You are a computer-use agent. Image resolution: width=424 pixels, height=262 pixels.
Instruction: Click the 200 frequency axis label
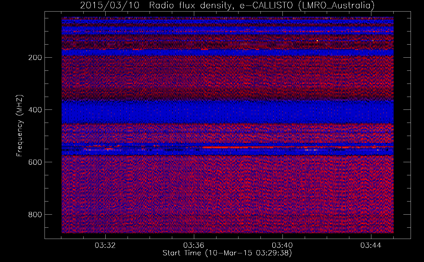pos(35,57)
